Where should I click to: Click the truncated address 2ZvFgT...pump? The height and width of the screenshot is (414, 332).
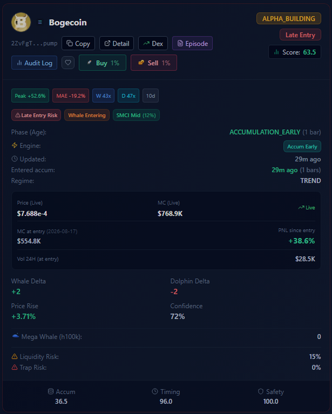point(34,43)
